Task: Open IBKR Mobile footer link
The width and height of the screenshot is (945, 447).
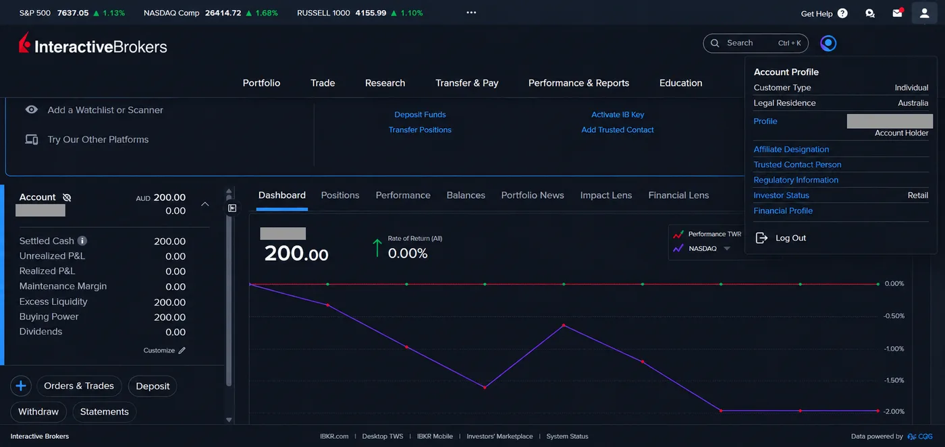Action: tap(435, 436)
